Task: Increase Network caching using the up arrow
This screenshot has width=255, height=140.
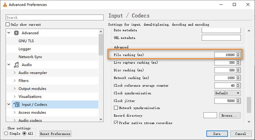Action: point(238,77)
